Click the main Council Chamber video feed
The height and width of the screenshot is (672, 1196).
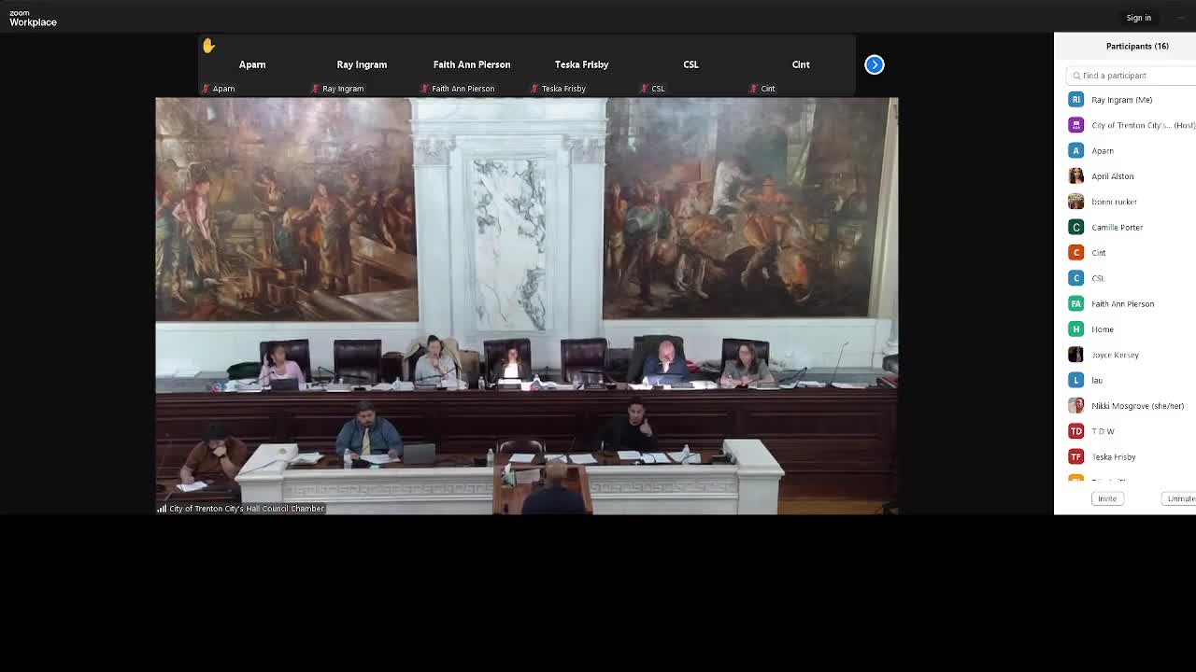(526, 305)
